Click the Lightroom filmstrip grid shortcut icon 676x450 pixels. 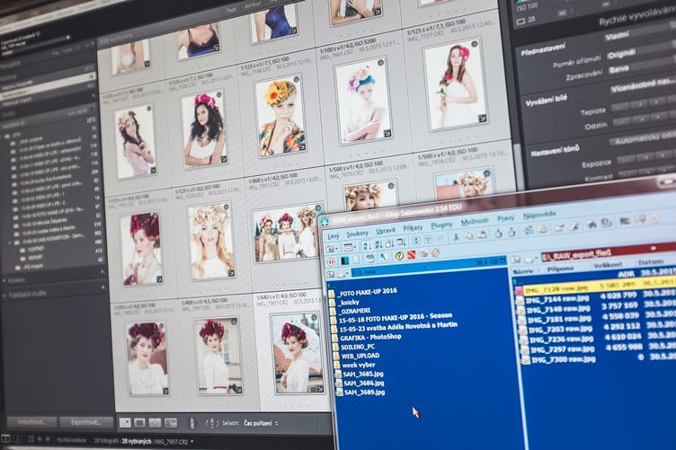[31, 439]
